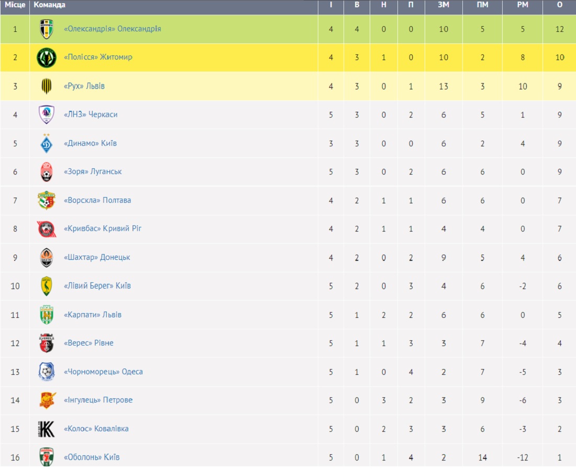The width and height of the screenshot is (576, 471).
Task: Open «ЛНЗ» Черкаси team link
Action: click(x=91, y=114)
